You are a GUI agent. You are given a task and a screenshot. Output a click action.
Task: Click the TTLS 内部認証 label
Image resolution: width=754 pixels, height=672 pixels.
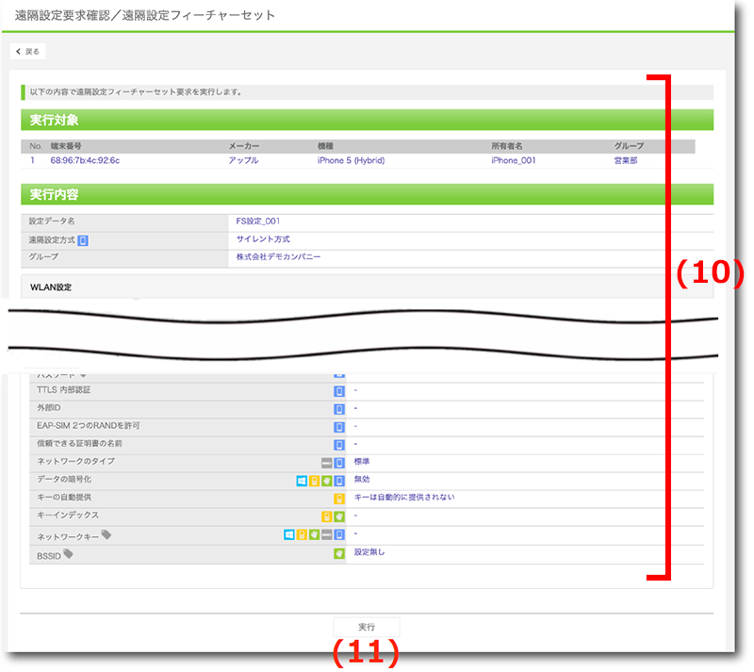pyautogui.click(x=64, y=390)
